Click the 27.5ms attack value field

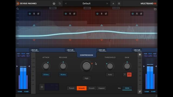tap(46, 75)
